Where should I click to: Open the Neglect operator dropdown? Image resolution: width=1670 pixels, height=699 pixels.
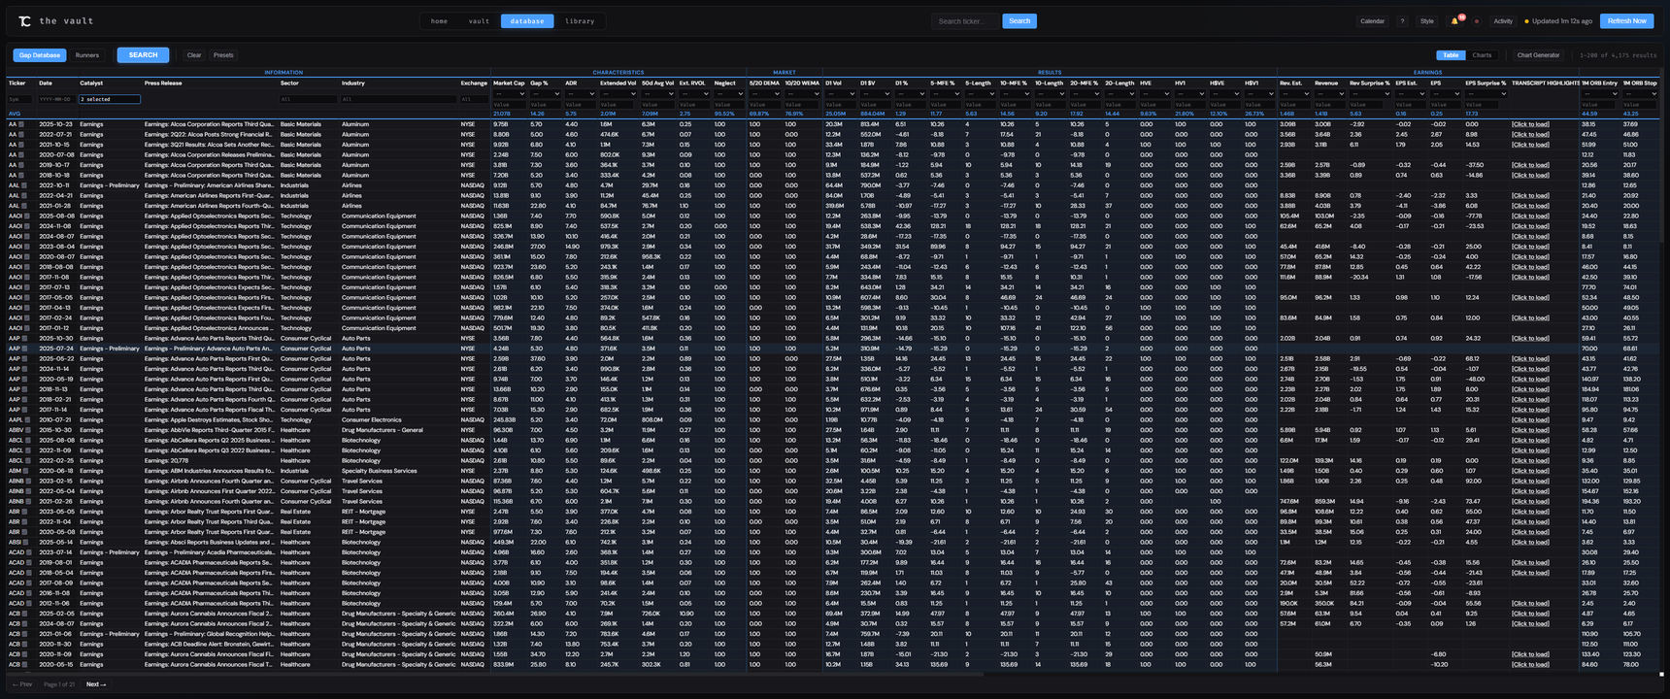click(728, 94)
